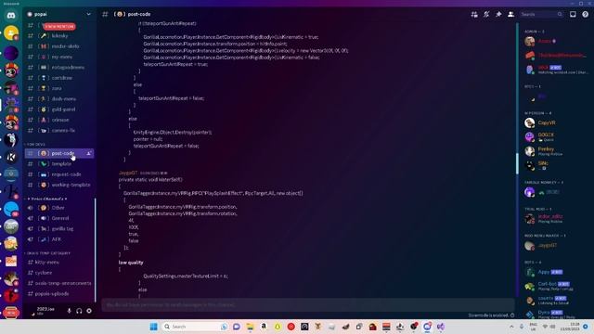Click the Discord search field
Viewport: 594px width, 334px height.
click(541, 15)
